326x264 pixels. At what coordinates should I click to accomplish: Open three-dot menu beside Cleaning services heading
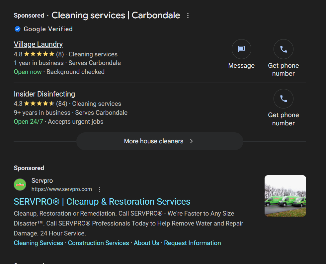pos(188,16)
